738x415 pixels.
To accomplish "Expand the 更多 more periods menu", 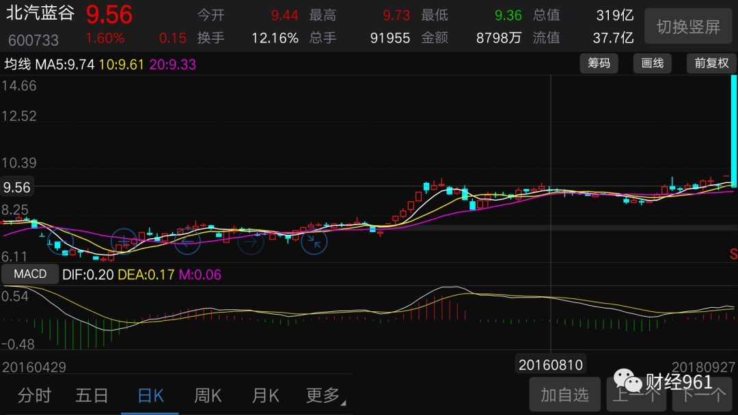I will coord(325,395).
